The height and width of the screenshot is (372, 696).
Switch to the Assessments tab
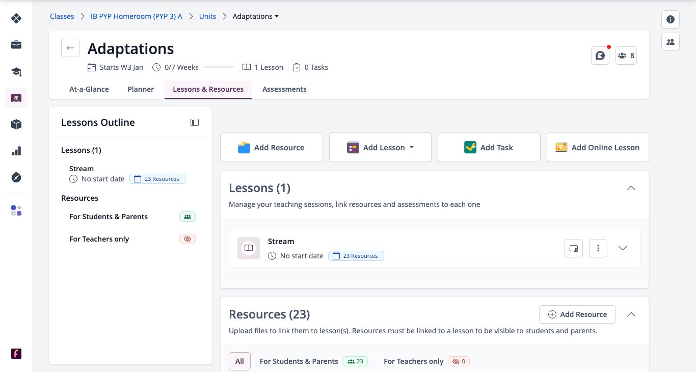coord(284,89)
